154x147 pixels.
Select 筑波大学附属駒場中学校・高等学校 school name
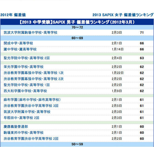coord(30,33)
